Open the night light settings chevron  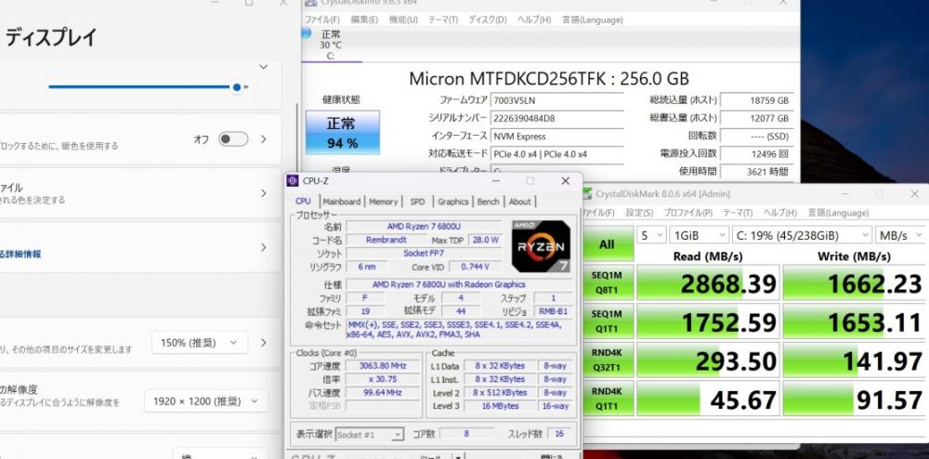tap(264, 139)
